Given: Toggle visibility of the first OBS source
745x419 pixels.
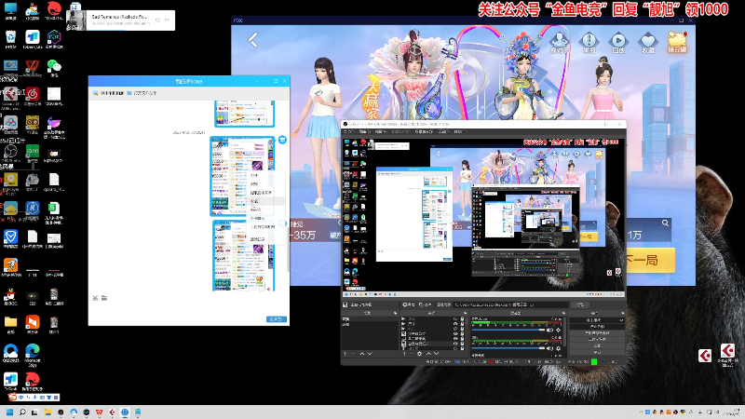Looking at the screenshot, I should coord(455,318).
